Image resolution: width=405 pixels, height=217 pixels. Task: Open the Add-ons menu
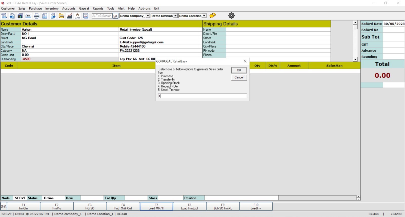[x=145, y=8]
